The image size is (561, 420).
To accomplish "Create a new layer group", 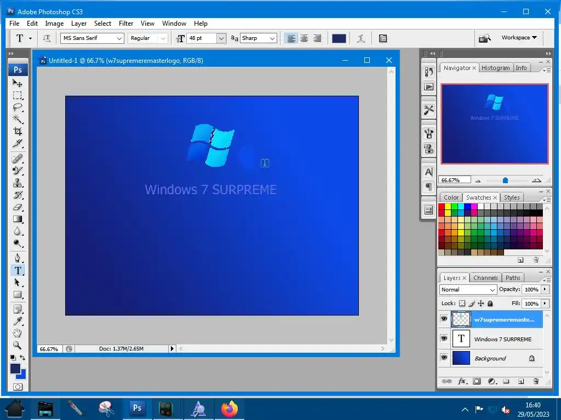I will coord(506,381).
